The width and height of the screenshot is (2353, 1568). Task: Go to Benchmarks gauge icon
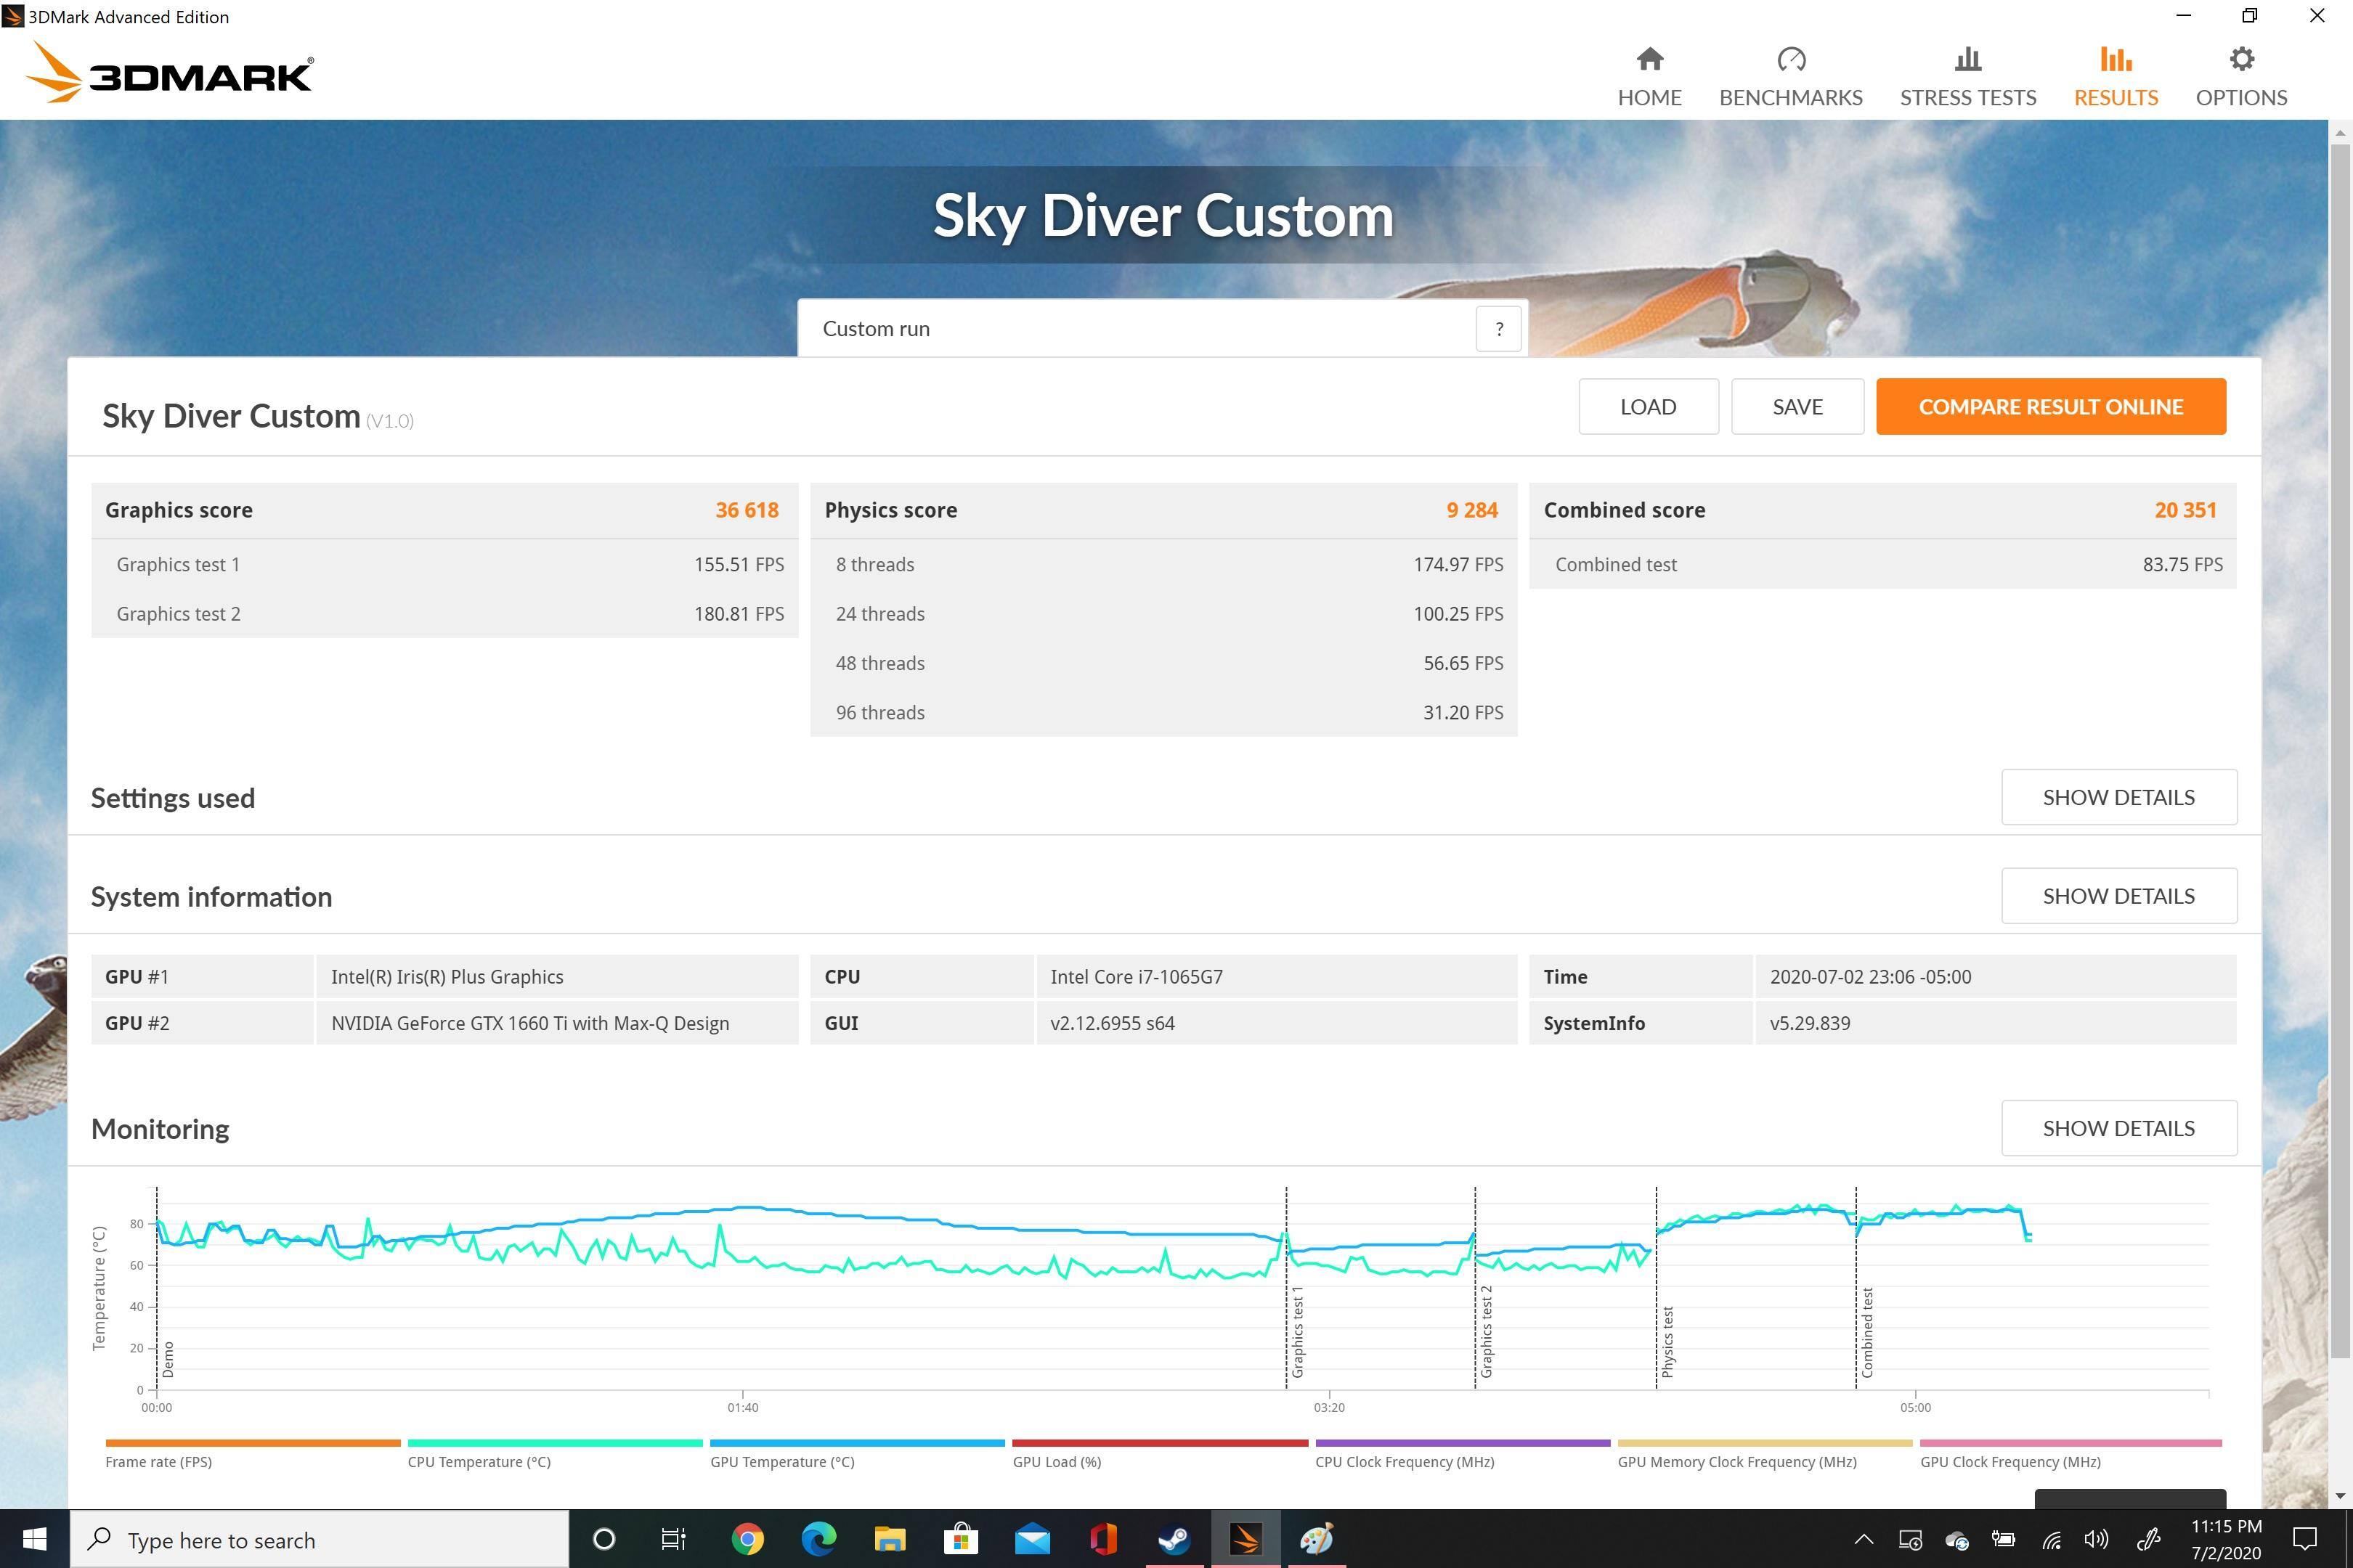[1791, 60]
